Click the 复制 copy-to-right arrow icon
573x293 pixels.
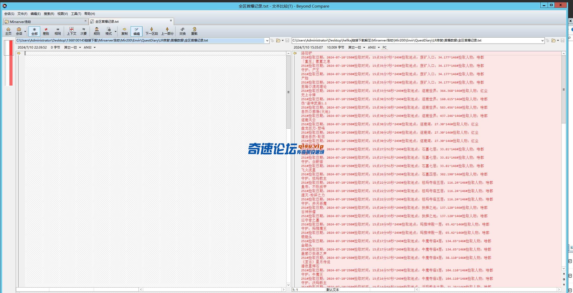point(125,31)
